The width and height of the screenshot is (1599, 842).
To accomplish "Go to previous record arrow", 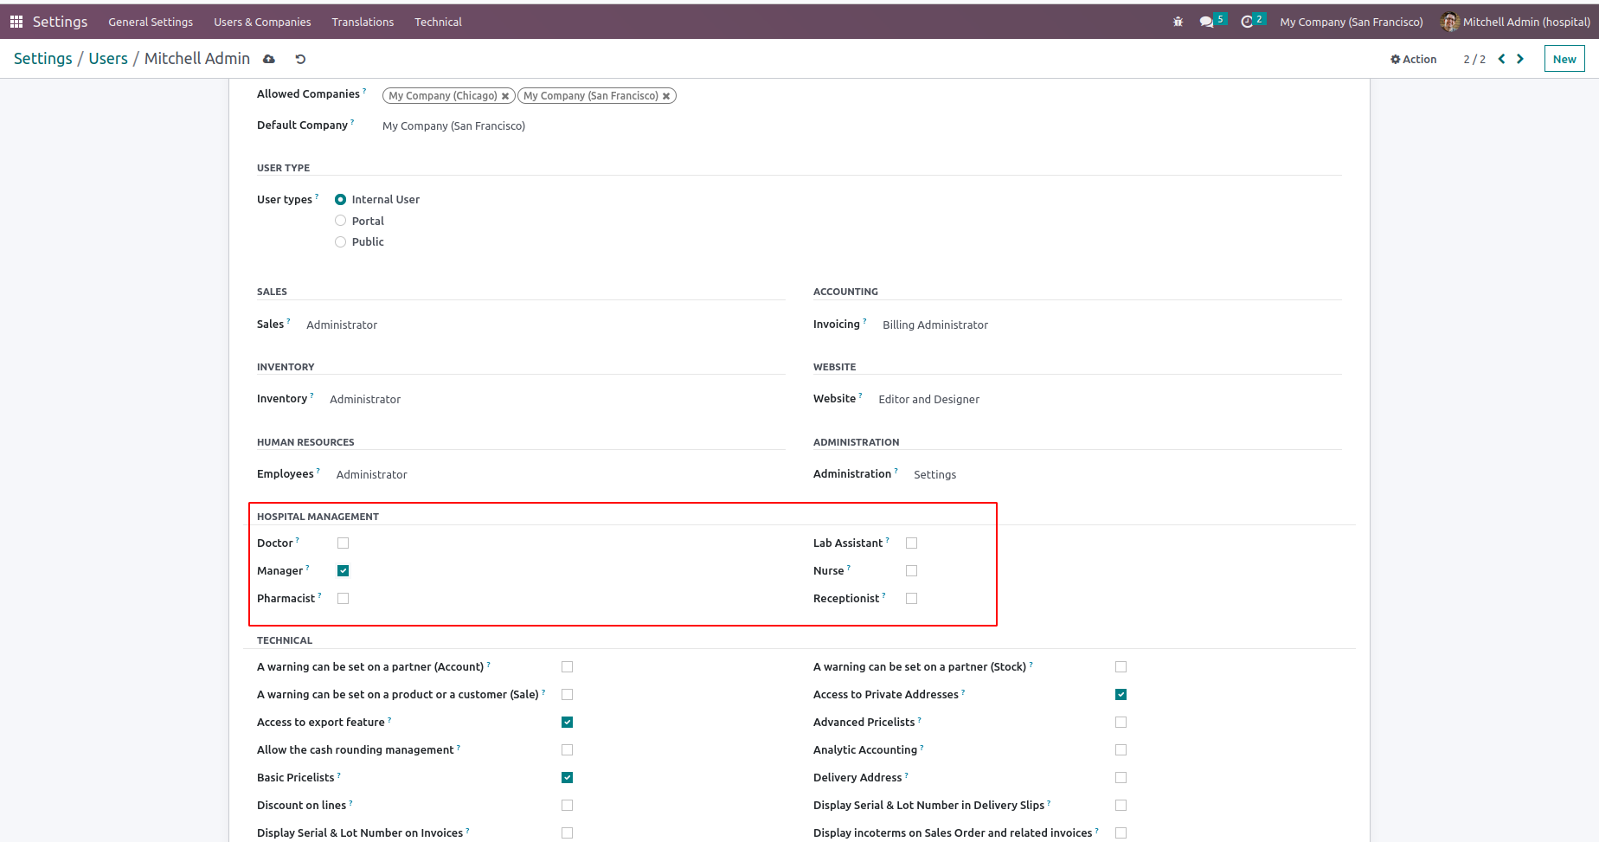I will (x=1501, y=59).
